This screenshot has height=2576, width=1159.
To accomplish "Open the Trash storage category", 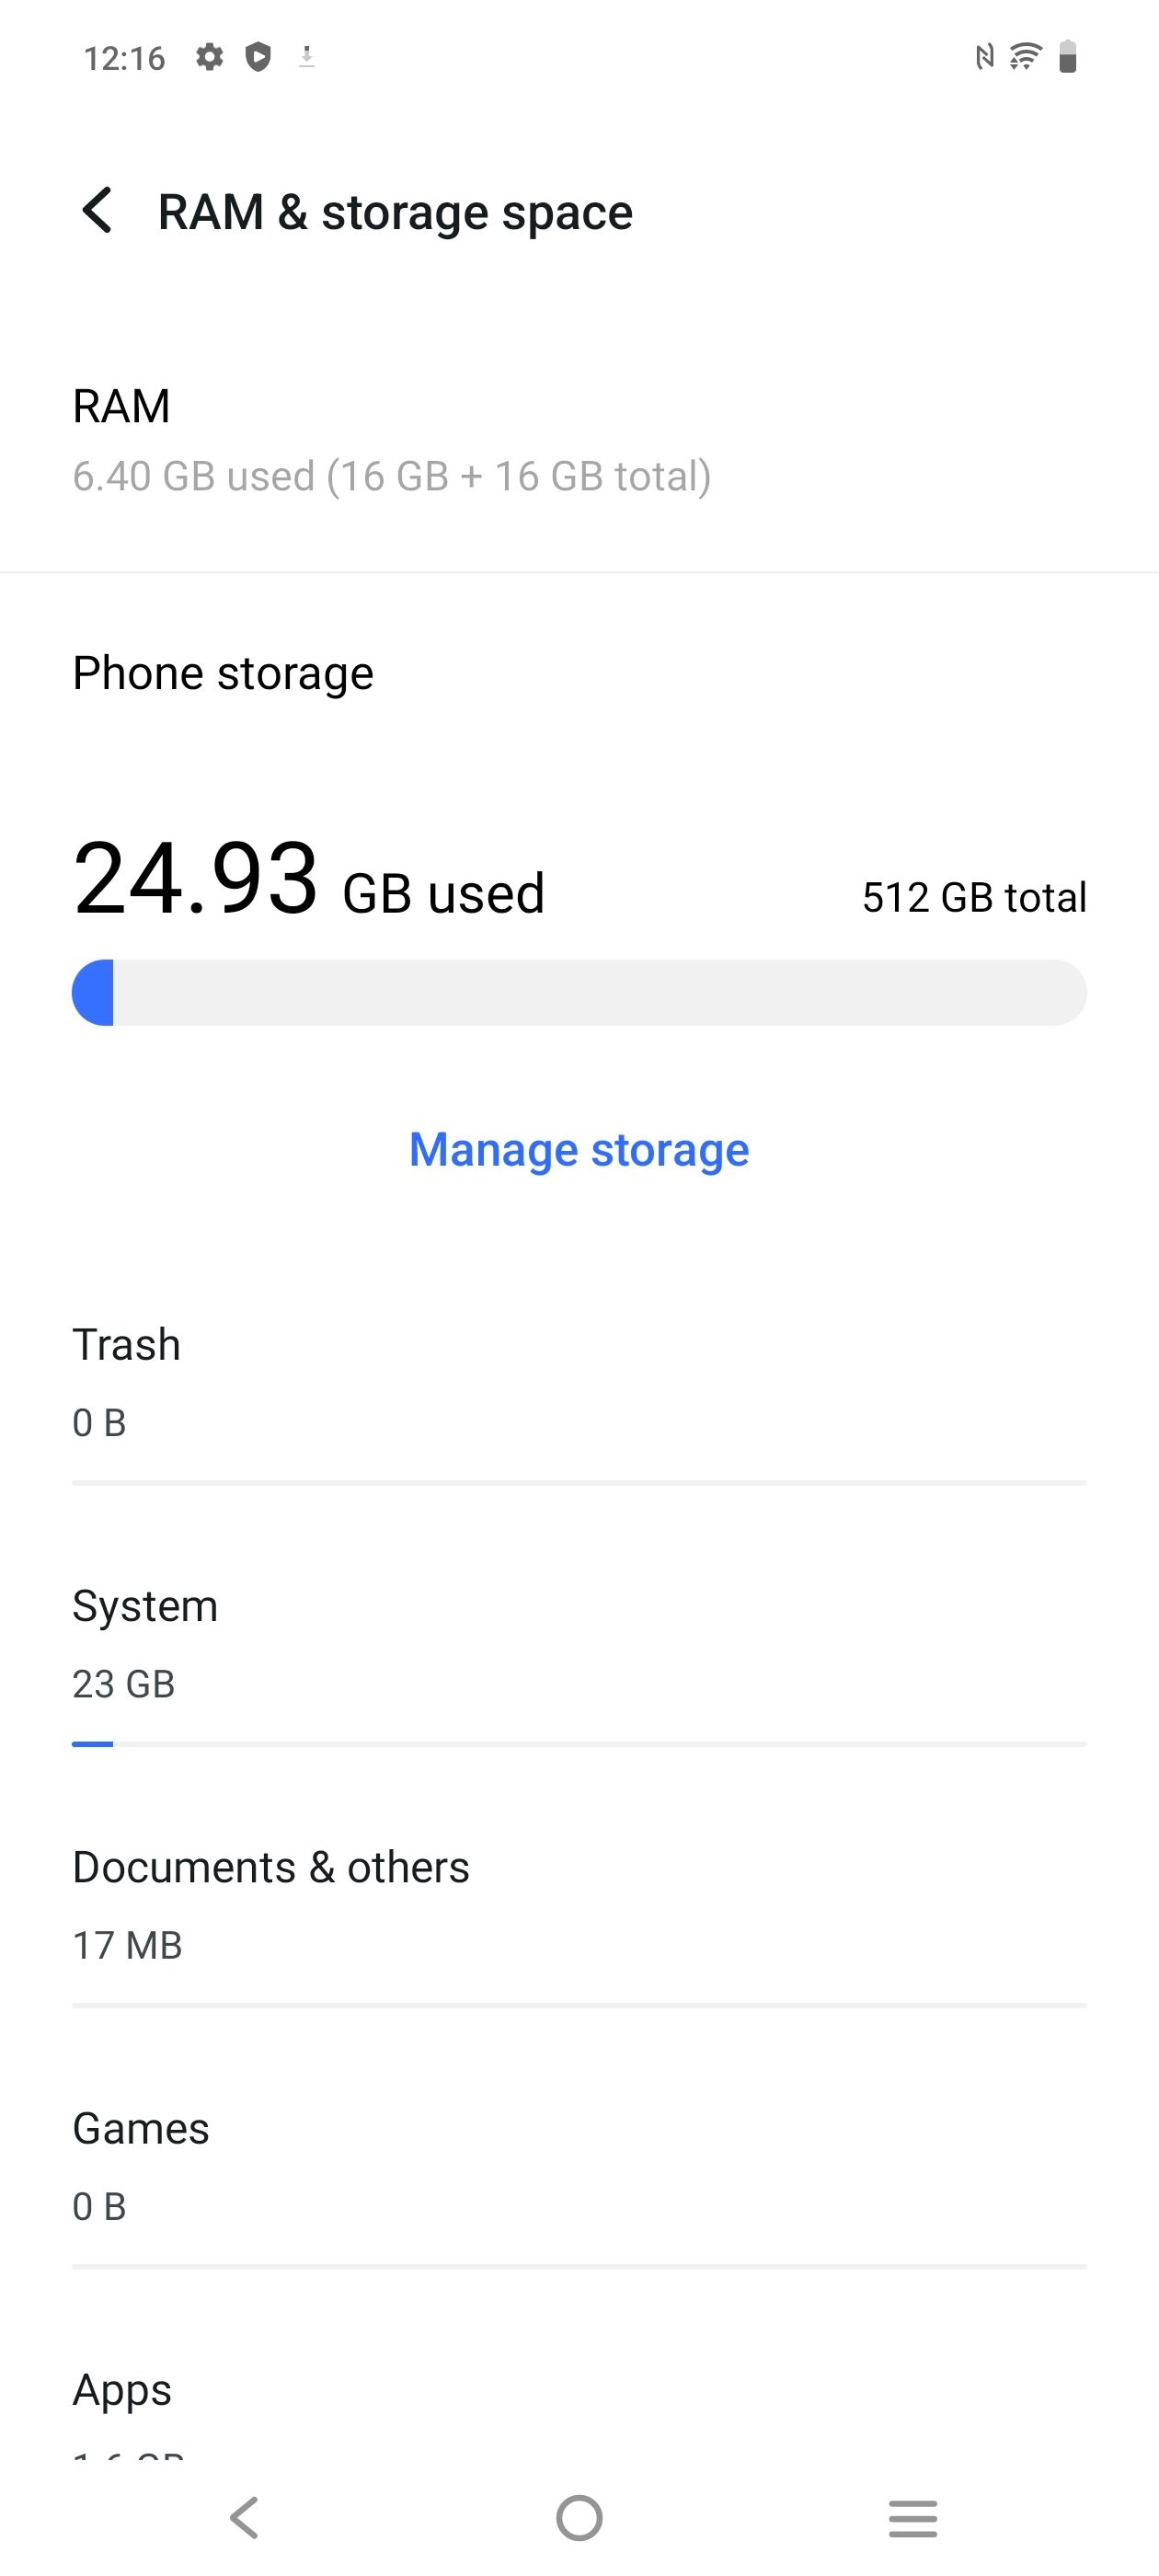I will click(x=579, y=1382).
